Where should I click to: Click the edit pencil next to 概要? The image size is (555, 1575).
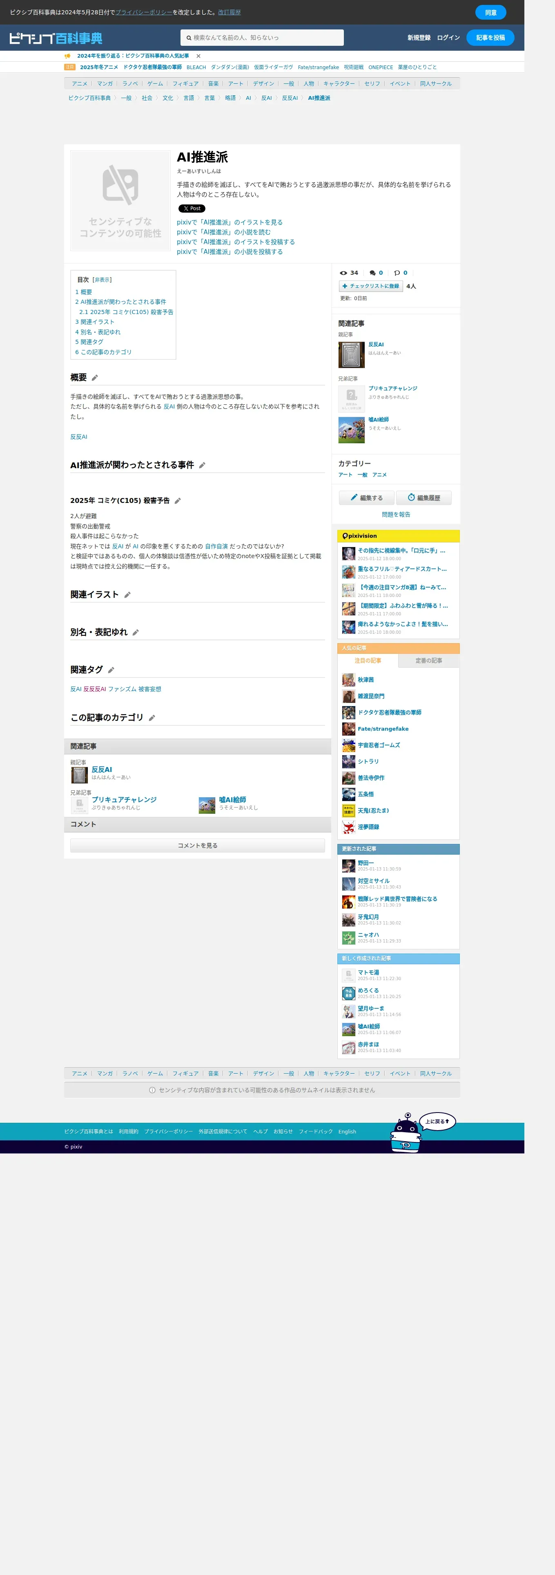(95, 378)
